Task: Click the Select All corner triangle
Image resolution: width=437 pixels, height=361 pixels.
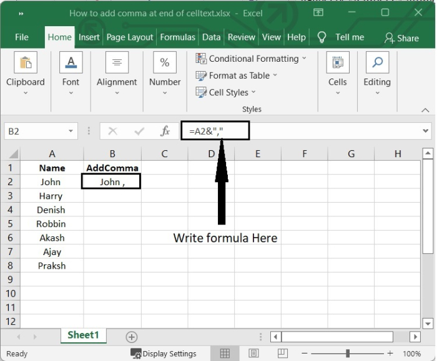Action: 13,154
